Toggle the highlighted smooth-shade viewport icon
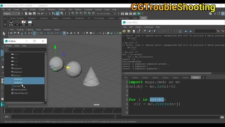The width and height of the screenshot is (225, 127). pos(64,33)
